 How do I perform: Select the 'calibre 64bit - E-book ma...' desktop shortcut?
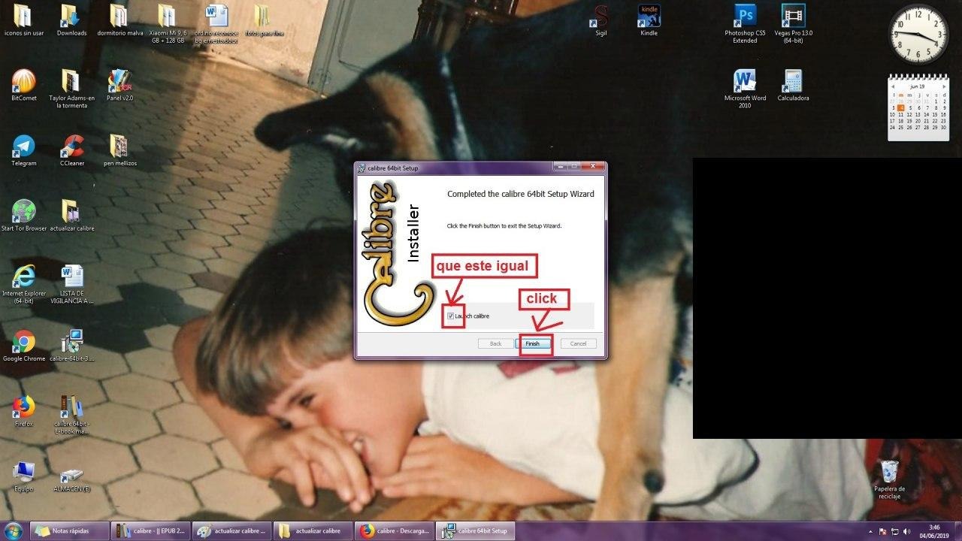pyautogui.click(x=71, y=415)
